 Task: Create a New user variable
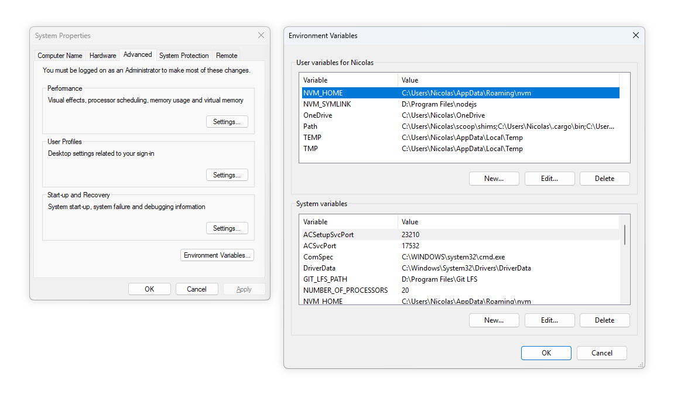[494, 179]
